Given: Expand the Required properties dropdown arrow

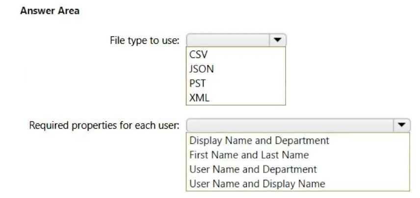Looking at the screenshot, I should pos(402,125).
